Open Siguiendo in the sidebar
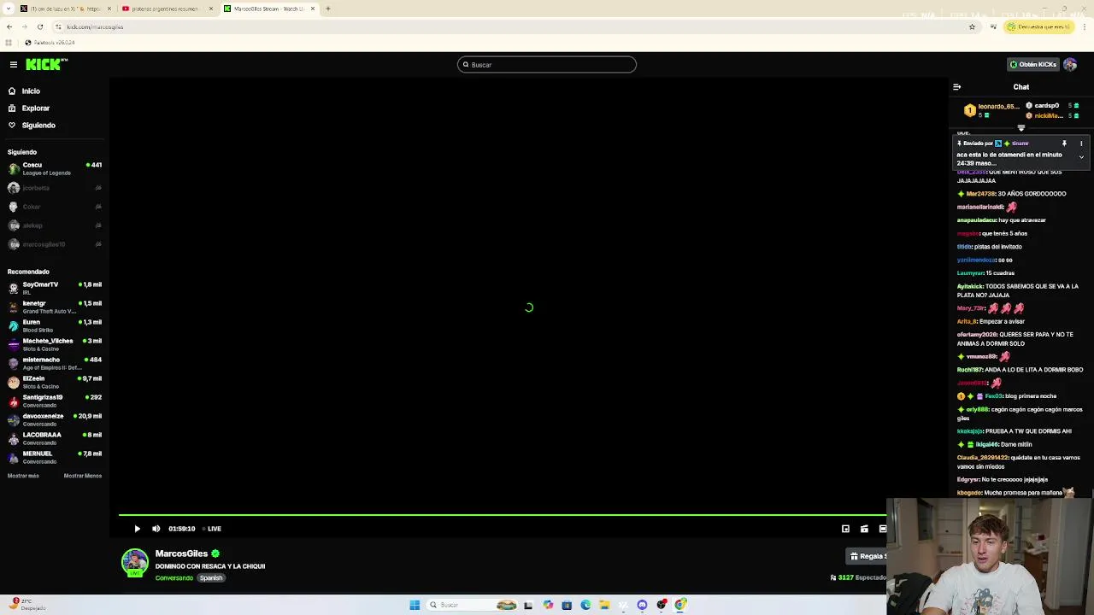Screen dimensions: 1094x615 tap(38, 125)
